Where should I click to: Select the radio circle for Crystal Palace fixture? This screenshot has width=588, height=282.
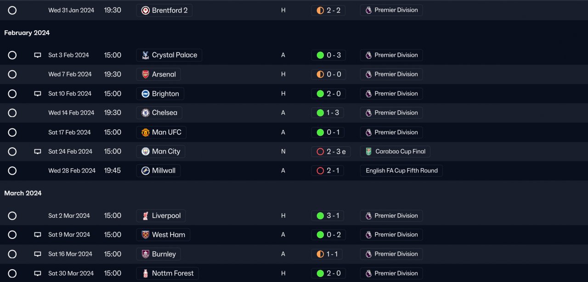coord(12,55)
